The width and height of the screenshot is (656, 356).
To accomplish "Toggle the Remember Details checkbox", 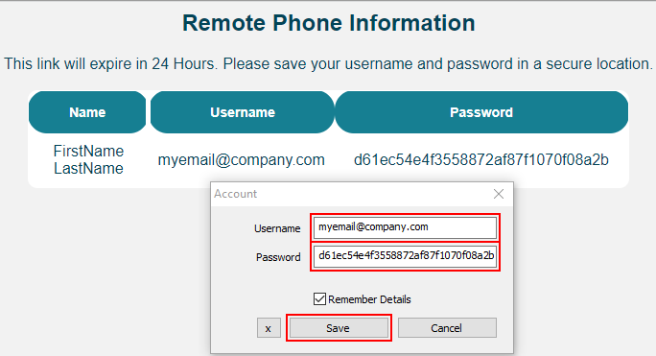I will (319, 299).
